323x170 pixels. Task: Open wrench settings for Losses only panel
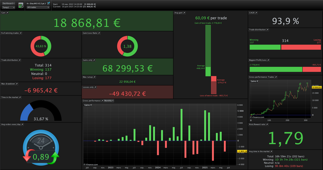click(x=95, y=87)
